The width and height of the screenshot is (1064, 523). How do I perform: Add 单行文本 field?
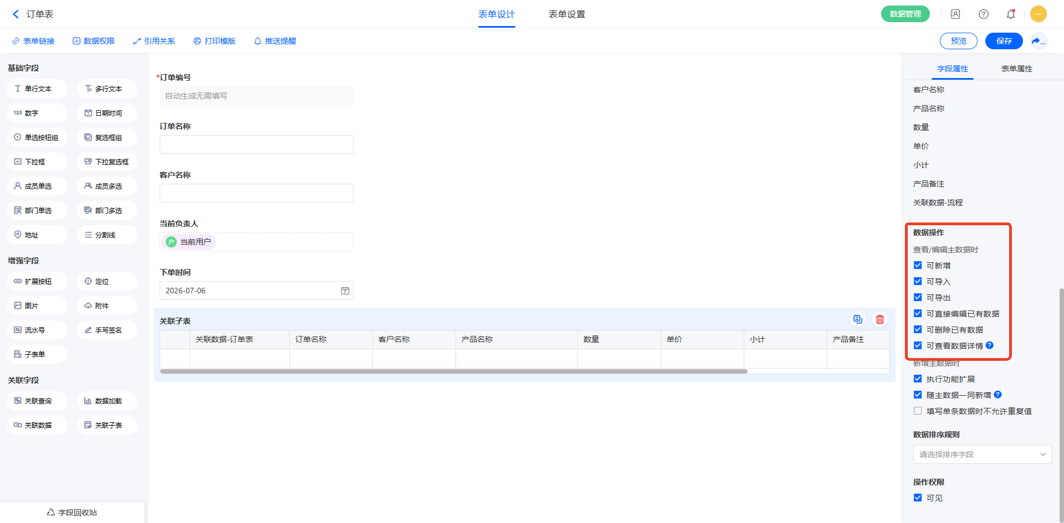37,89
